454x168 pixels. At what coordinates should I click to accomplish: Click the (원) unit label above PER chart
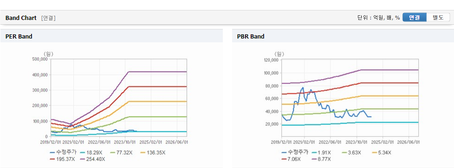(x=48, y=54)
